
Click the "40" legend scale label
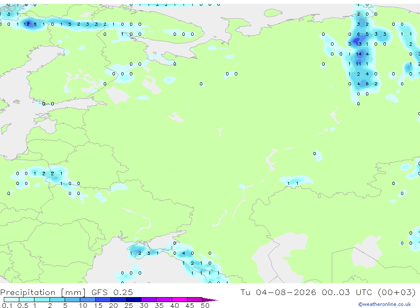pyautogui.click(x=174, y=305)
